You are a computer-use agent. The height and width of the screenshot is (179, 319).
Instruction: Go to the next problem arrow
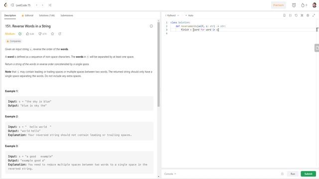coord(43,5)
